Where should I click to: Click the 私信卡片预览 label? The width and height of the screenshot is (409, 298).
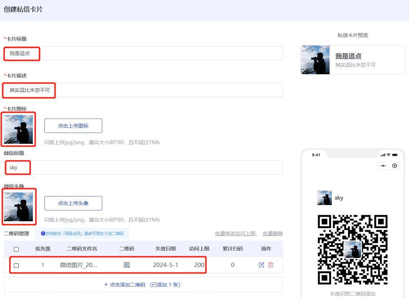(x=353, y=35)
